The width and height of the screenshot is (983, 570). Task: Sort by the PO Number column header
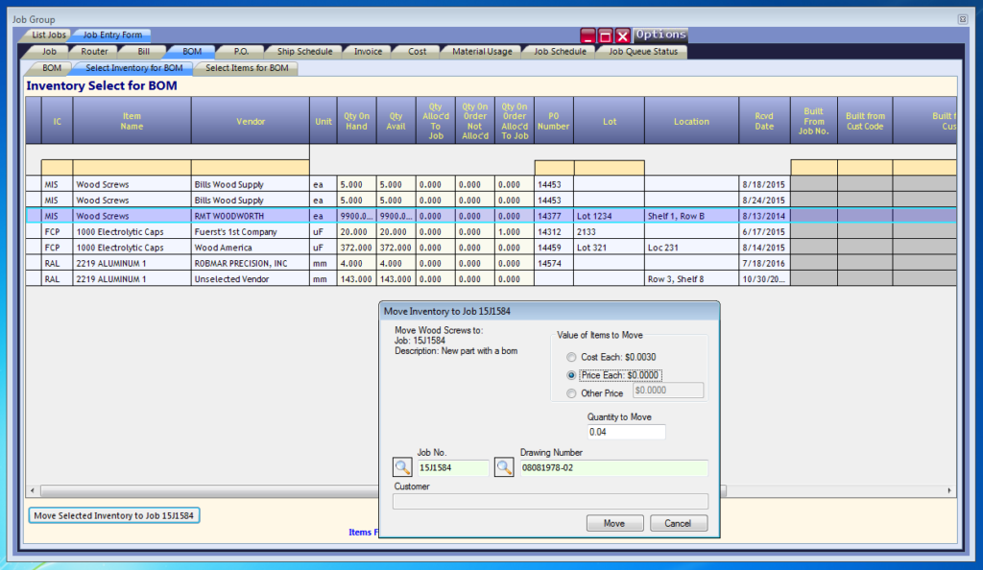554,121
